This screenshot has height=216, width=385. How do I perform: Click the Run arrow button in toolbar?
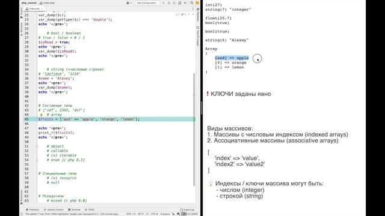[x=164, y=3]
